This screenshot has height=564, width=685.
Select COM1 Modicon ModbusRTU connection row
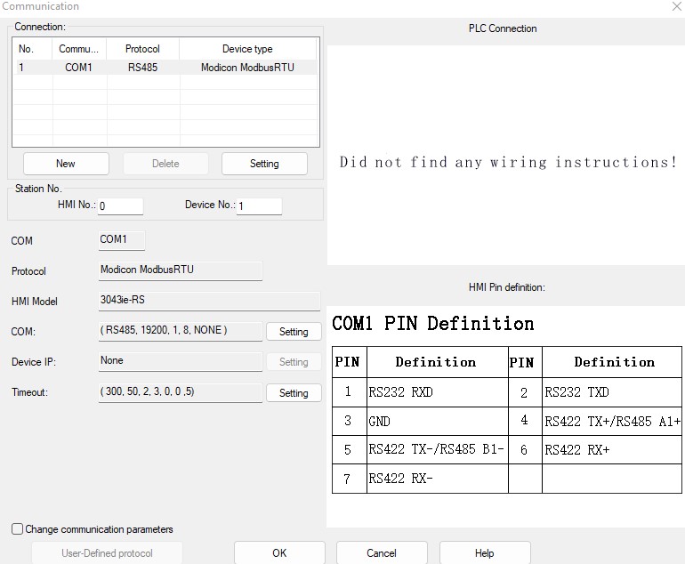164,68
